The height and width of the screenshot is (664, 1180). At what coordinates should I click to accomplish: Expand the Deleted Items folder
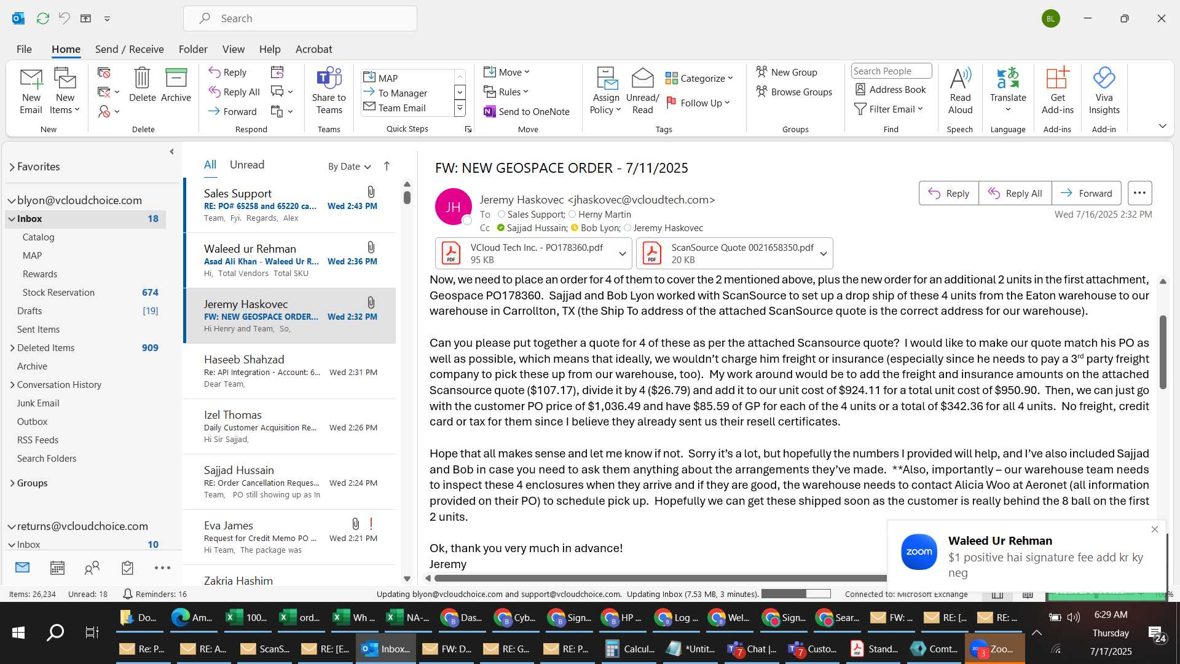(12, 348)
